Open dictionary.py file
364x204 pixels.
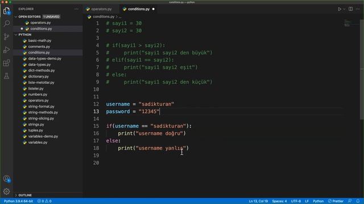(x=38, y=76)
